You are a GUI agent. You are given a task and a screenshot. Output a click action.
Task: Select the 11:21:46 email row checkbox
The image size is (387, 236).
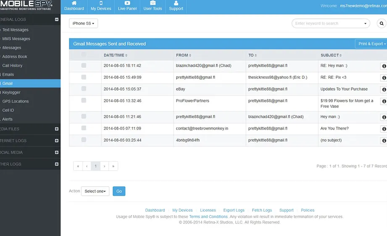pos(84,116)
